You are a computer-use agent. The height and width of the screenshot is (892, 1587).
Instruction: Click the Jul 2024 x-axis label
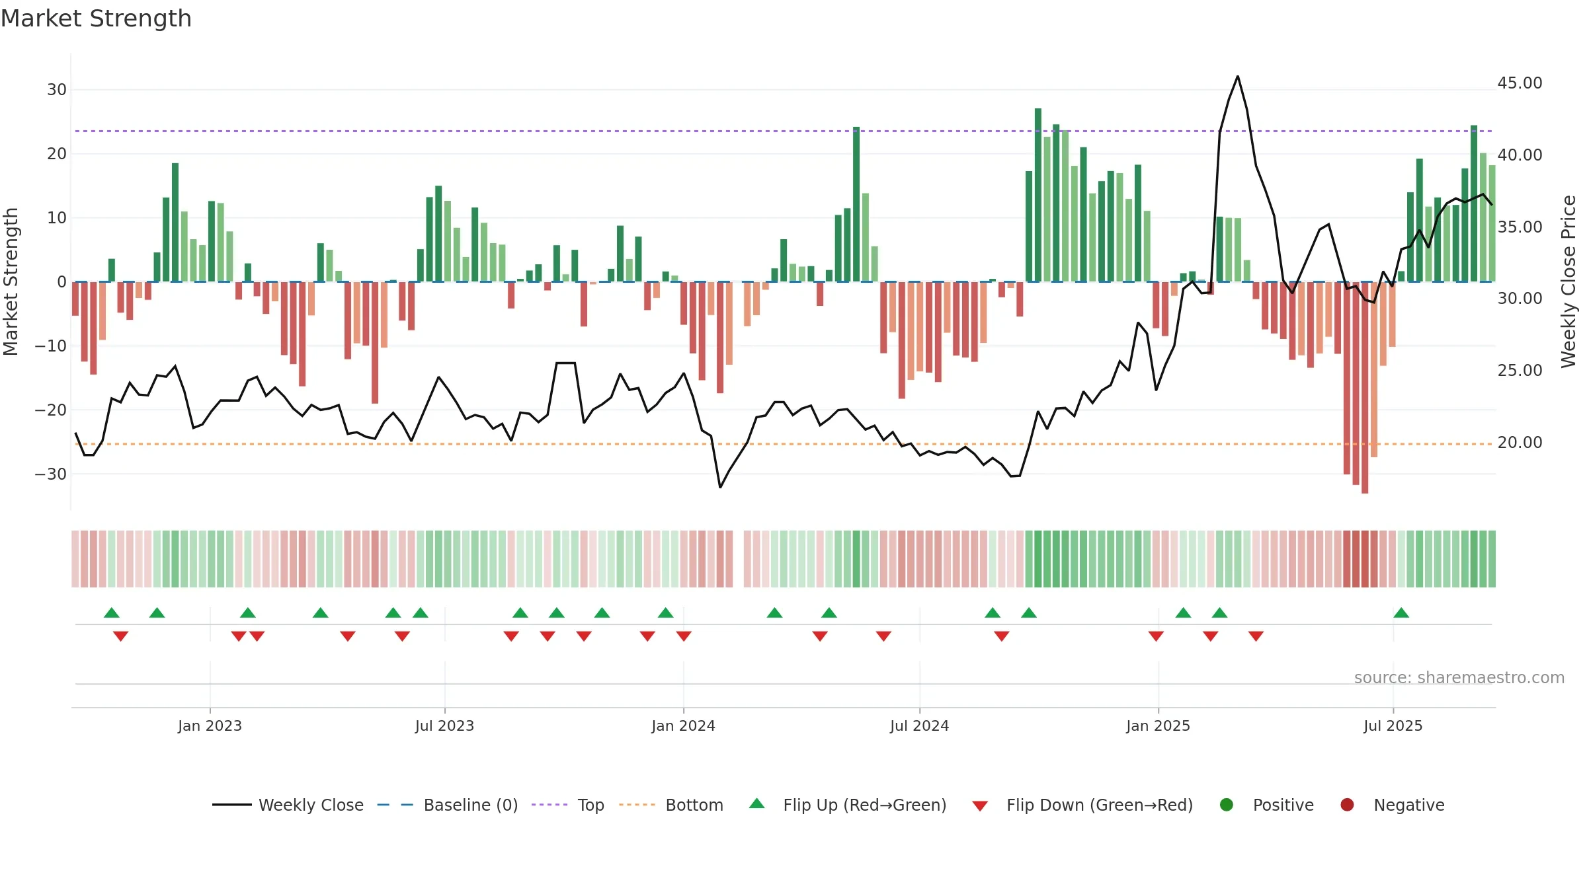(x=919, y=726)
